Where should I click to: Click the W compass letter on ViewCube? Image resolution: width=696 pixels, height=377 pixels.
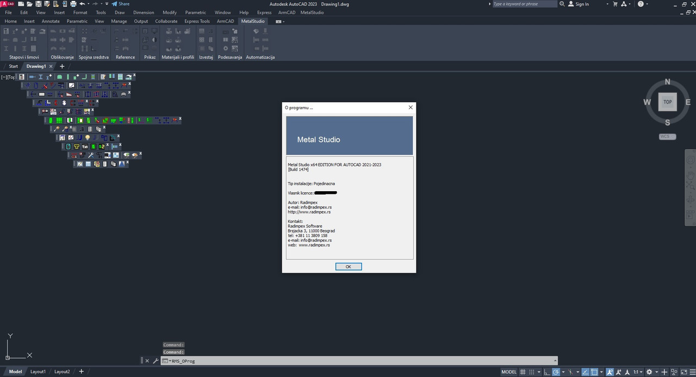pyautogui.click(x=647, y=102)
